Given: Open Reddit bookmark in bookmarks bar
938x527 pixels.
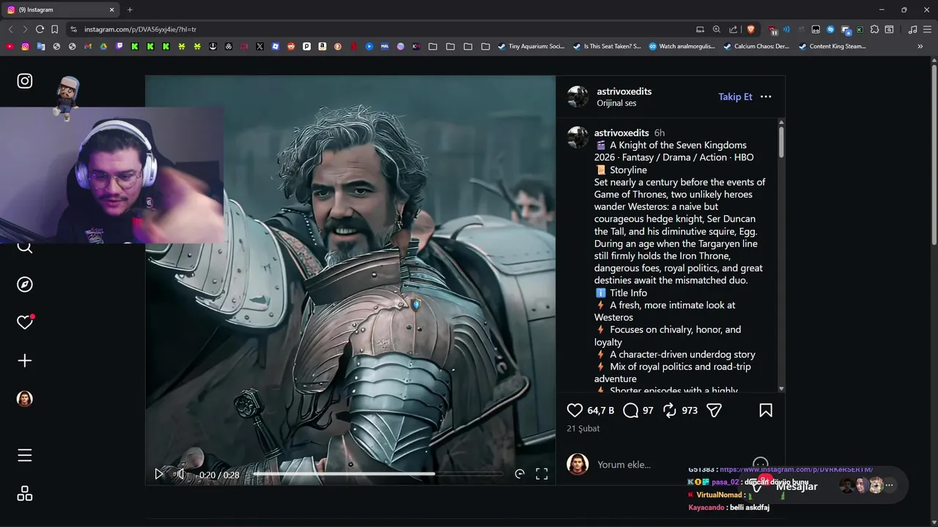Looking at the screenshot, I should click(x=291, y=46).
